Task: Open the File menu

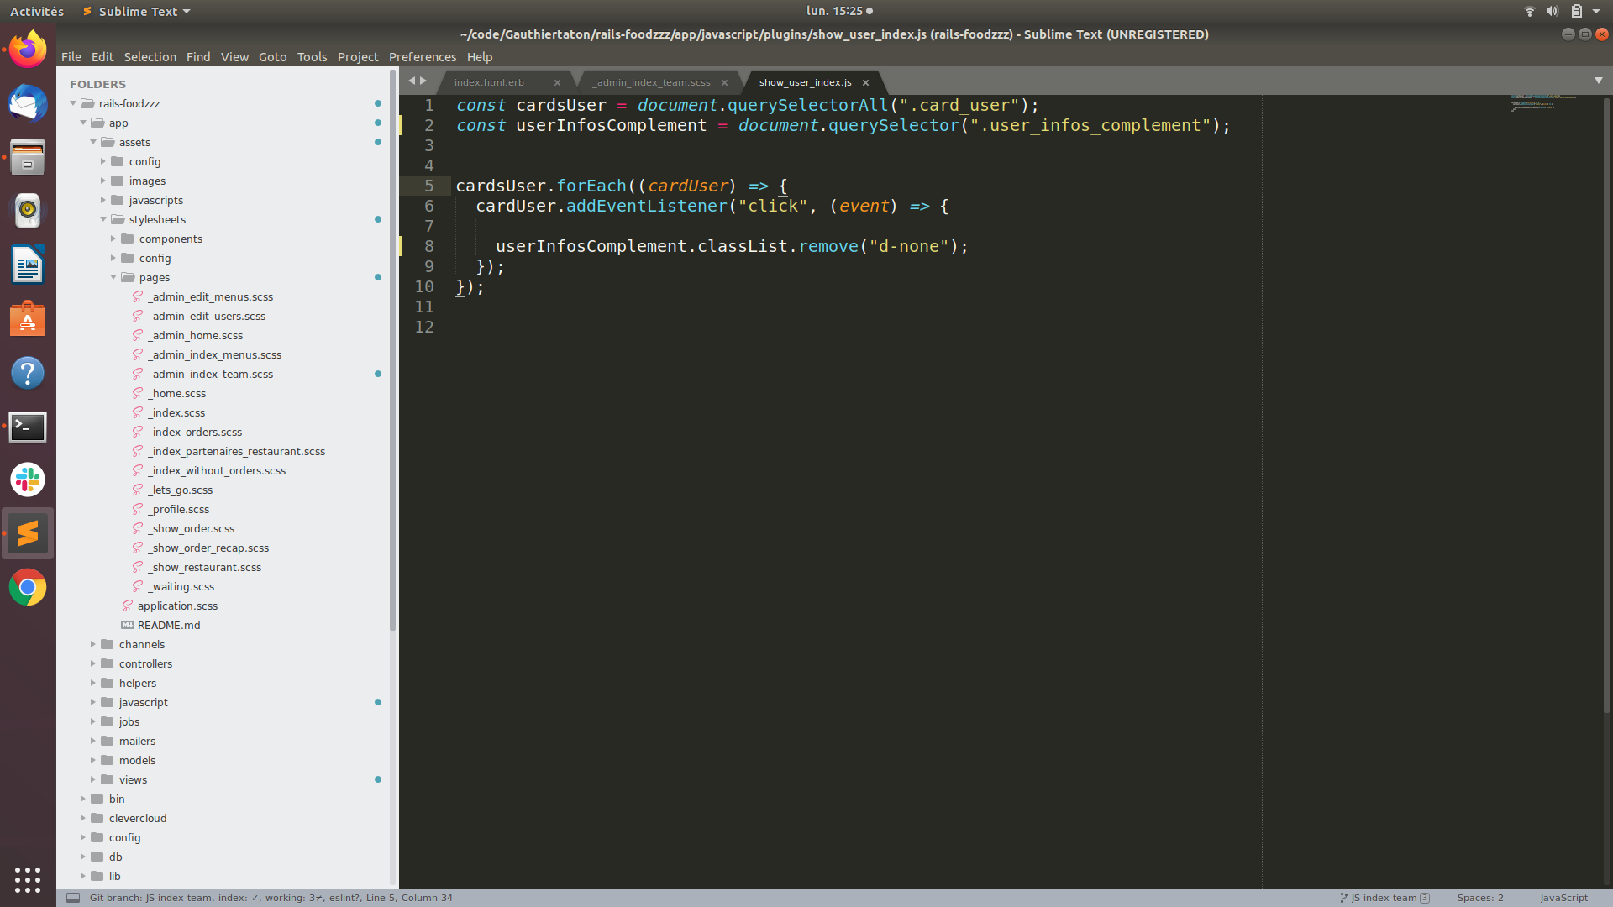Action: click(71, 57)
